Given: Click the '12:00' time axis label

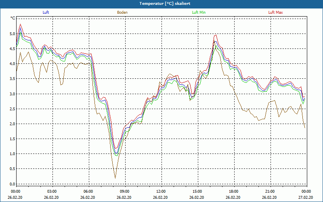Looking at the screenshot, I should click(x=161, y=191).
